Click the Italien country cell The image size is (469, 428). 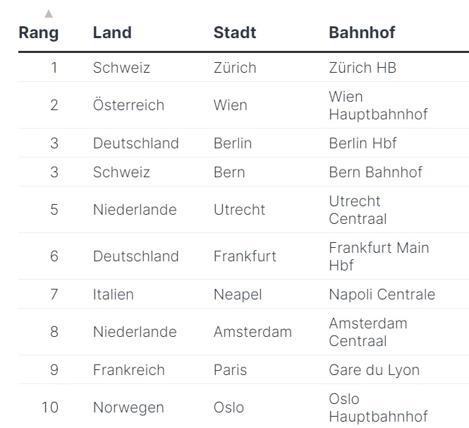(x=113, y=295)
